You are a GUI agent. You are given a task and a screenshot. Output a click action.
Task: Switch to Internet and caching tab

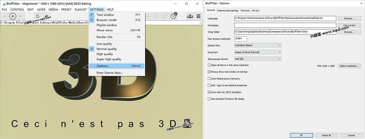[x=228, y=10]
